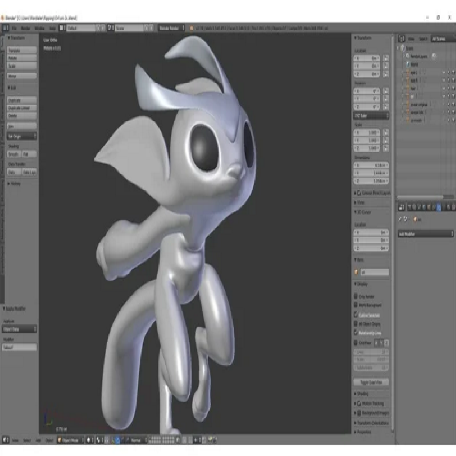Image resolution: width=456 pixels, height=456 pixels.
Task: Click the render engine icon after Render Layers
Action: click(x=434, y=56)
